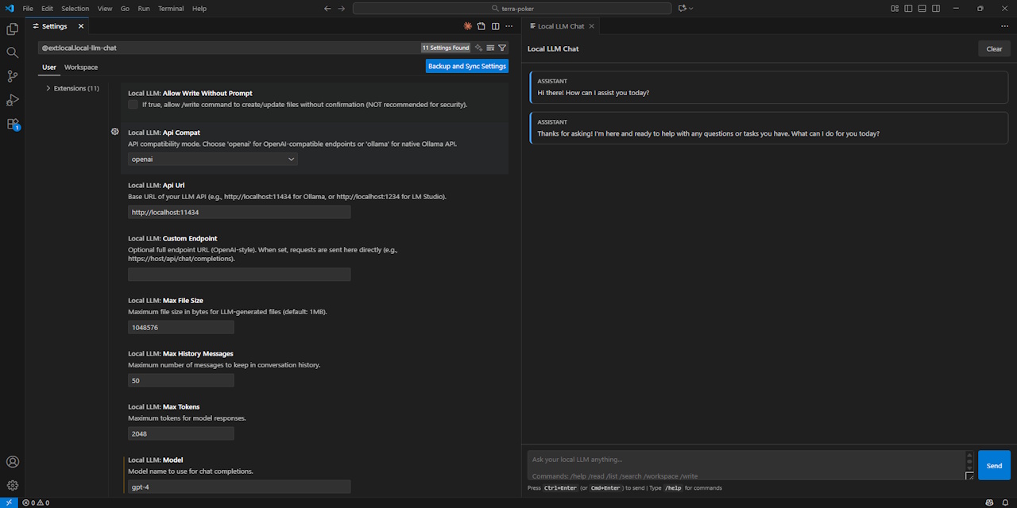Customize layout icon in title bar
Viewport: 1017px width, 508px height.
click(x=895, y=8)
